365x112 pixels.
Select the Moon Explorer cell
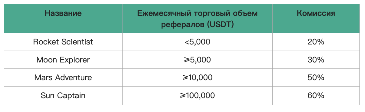point(63,60)
